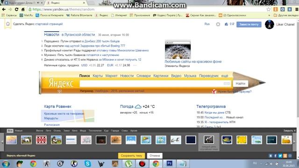The width and height of the screenshot is (299, 168).
Task: Open Yandex settings gear icon
Action: coord(218,24)
